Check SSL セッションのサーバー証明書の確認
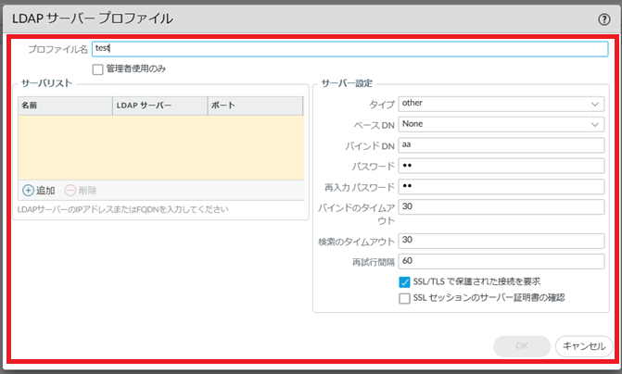The height and width of the screenshot is (374, 622). (x=404, y=298)
